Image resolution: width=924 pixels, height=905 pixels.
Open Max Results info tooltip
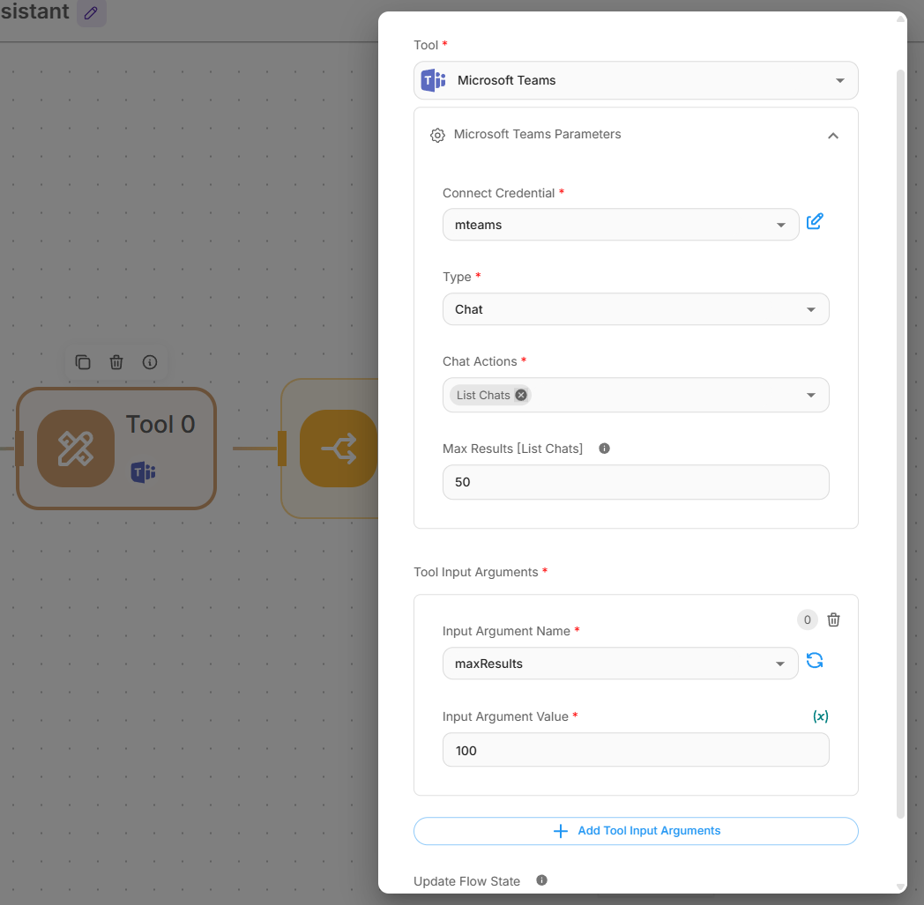pyautogui.click(x=604, y=449)
